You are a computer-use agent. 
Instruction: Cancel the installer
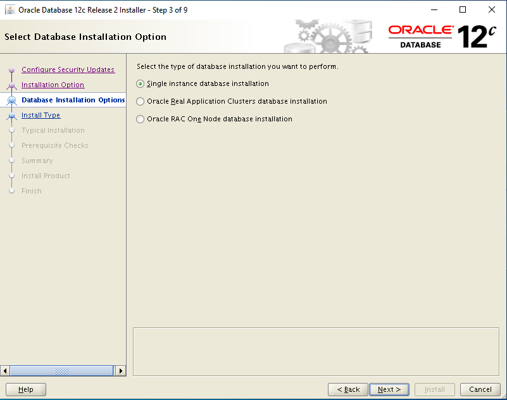tap(480, 389)
